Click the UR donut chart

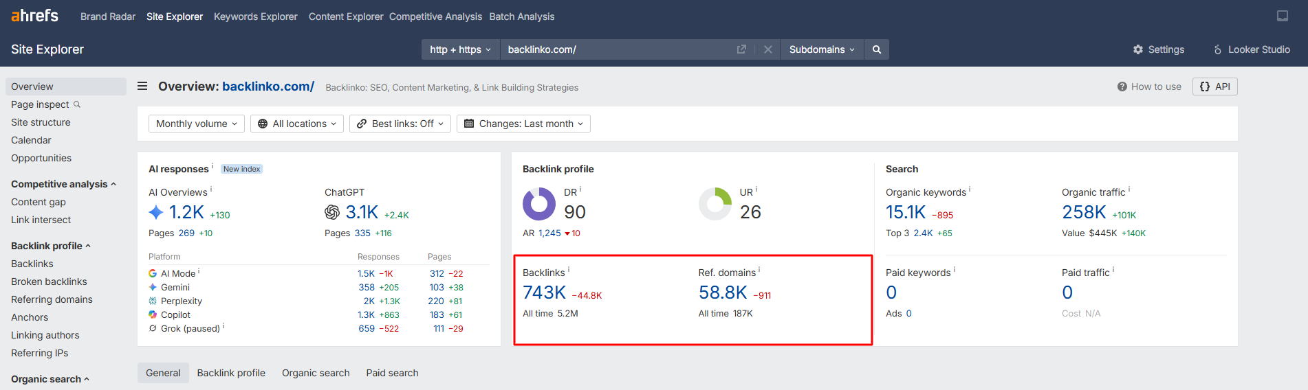click(x=715, y=204)
